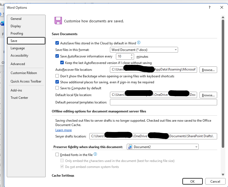Screen dimensions: 228x187
Task: Click the OK button
Action: pos(192,181)
